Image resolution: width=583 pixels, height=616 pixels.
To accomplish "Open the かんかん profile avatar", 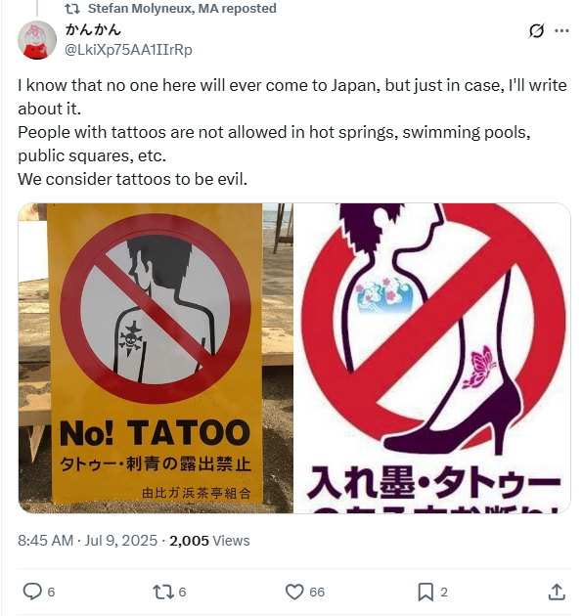I will click(x=37, y=40).
